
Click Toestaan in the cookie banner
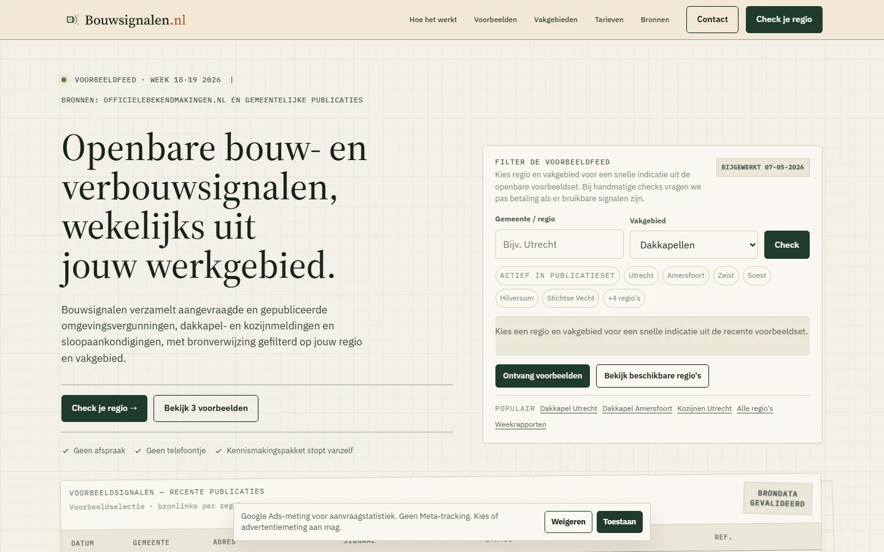[619, 522]
